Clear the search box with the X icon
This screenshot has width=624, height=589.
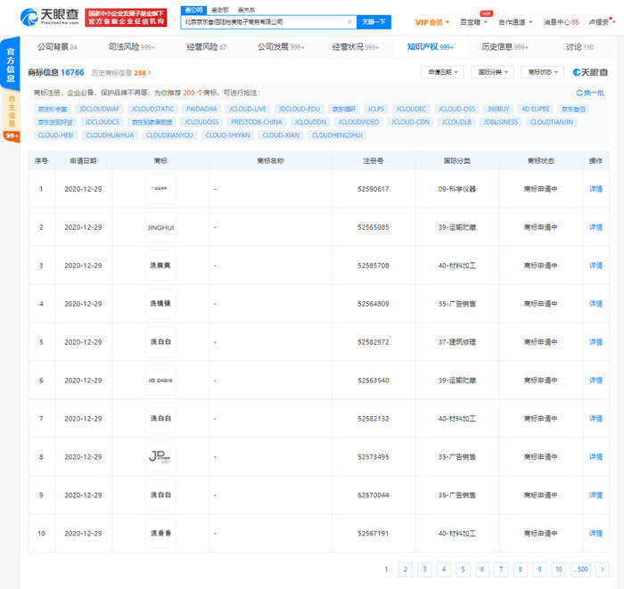coord(349,22)
